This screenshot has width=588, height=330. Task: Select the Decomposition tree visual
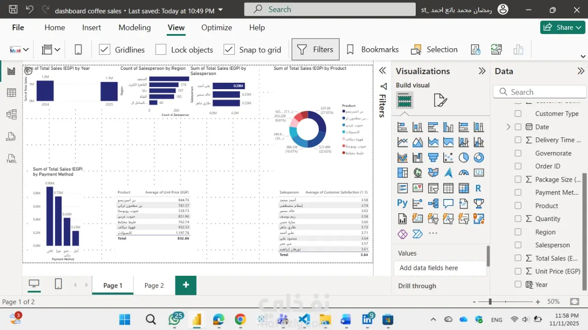pos(433,203)
